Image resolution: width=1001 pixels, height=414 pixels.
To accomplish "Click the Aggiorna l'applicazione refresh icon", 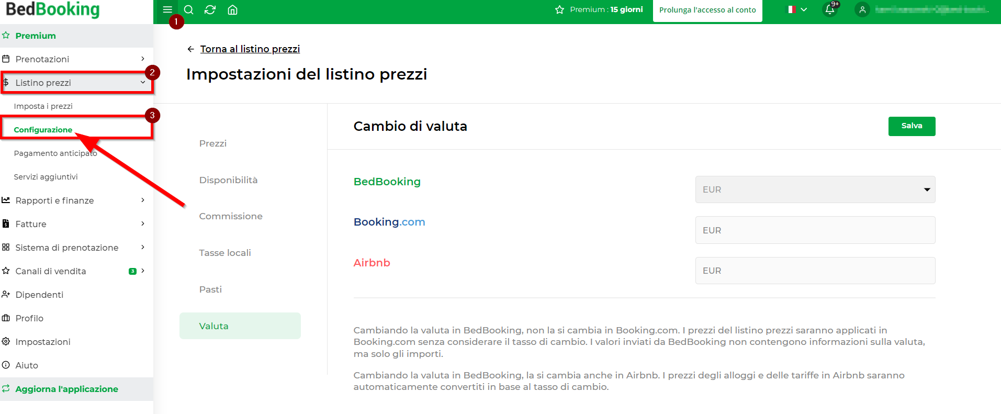I will [6, 389].
